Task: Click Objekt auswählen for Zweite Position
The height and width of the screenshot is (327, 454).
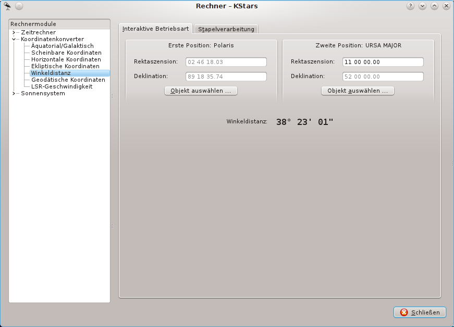Action: [358, 91]
